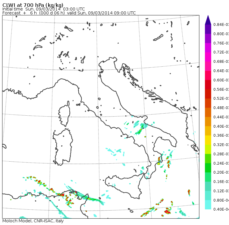Click the 0.60E-03 colorbar label
Viewport: 229px width, 225px height.
coord(221,80)
